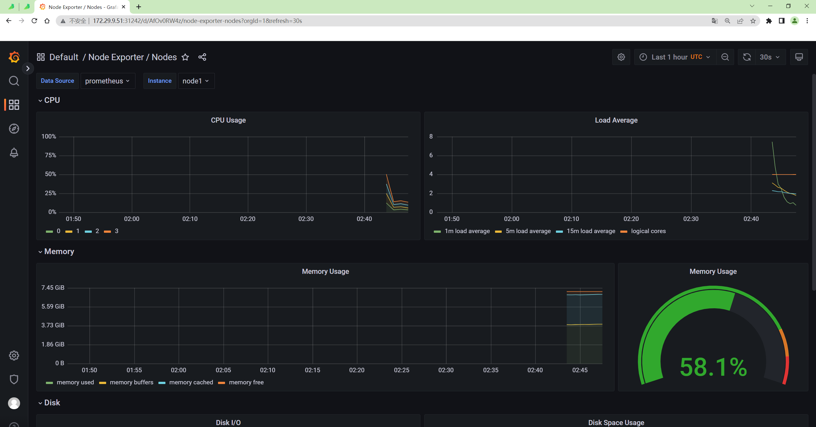Collapse the Disk row

[49, 402]
